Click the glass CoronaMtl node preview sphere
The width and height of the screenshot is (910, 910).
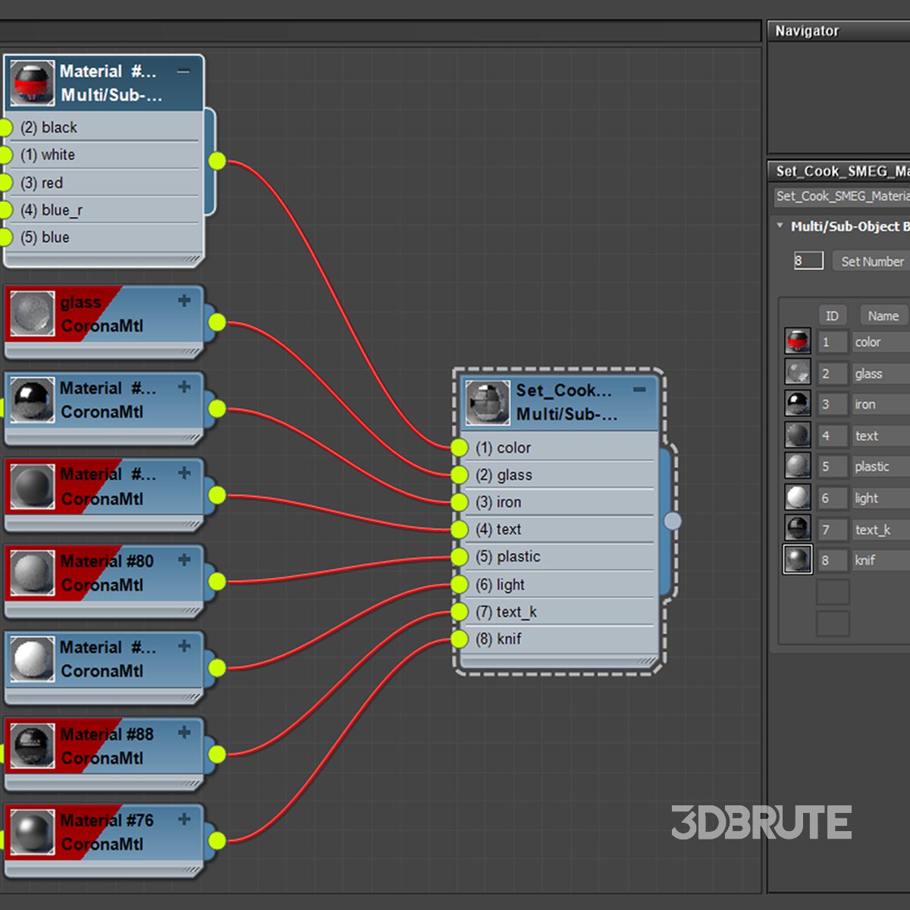pyautogui.click(x=32, y=314)
